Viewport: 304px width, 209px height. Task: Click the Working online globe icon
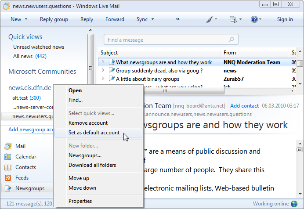click(294, 204)
